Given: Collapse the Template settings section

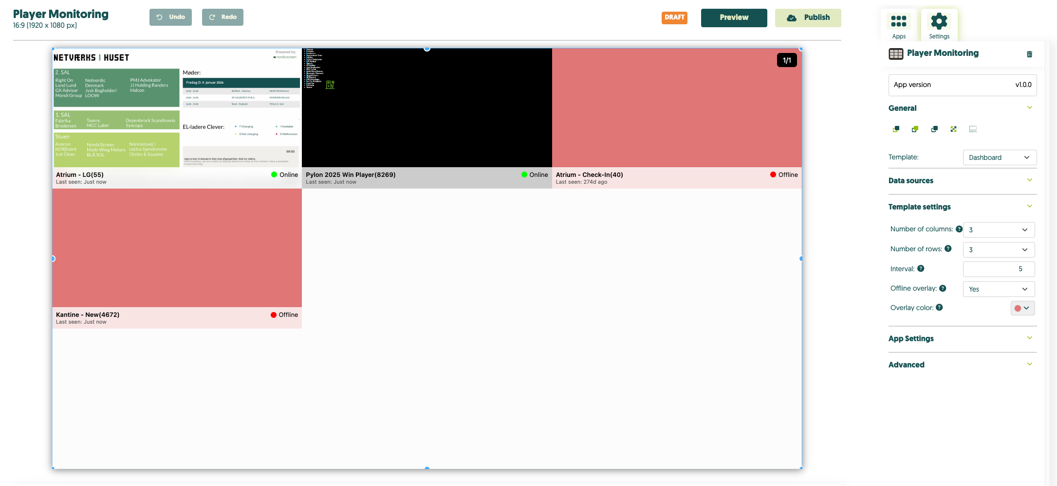Looking at the screenshot, I should click(x=1029, y=207).
